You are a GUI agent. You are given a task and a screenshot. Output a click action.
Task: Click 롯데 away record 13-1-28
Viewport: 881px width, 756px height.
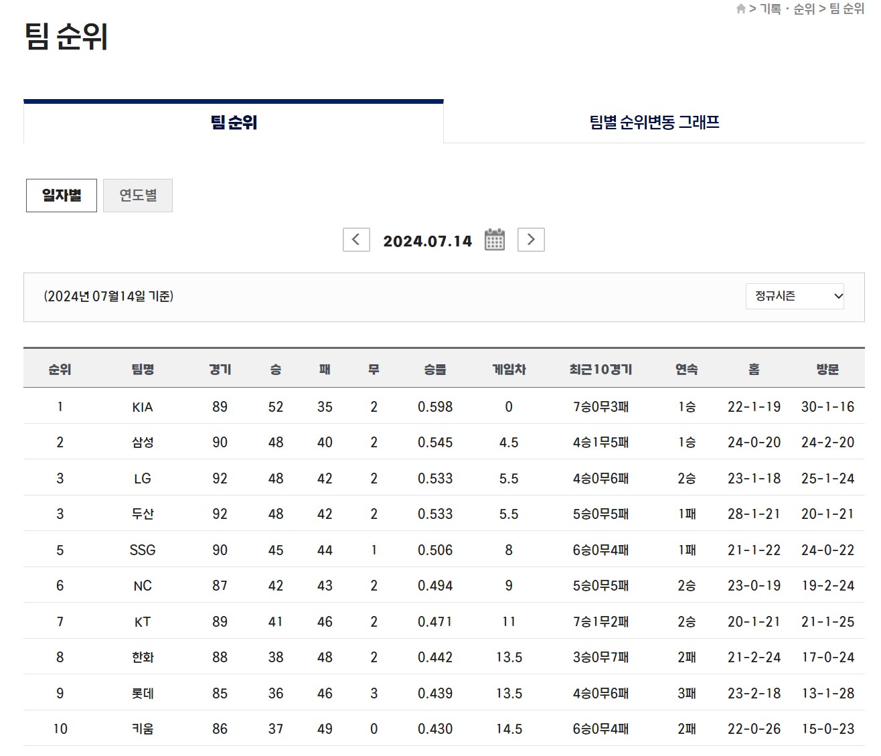pyautogui.click(x=827, y=694)
